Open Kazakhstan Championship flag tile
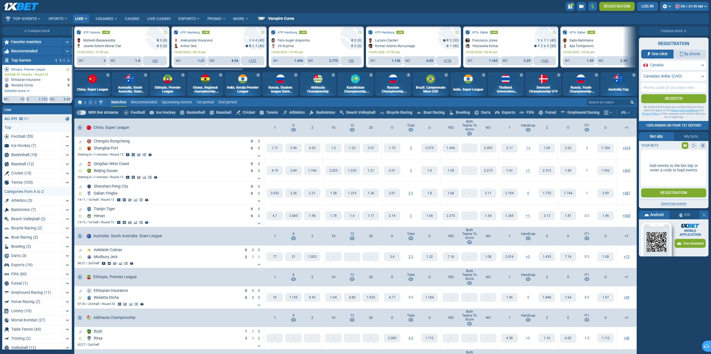This screenshot has width=711, height=354. pyautogui.click(x=355, y=84)
